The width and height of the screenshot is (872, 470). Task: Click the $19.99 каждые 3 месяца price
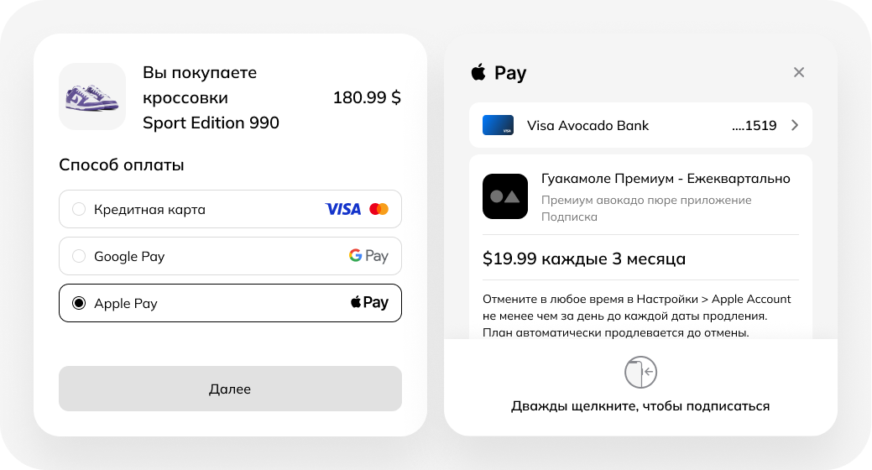(x=584, y=258)
